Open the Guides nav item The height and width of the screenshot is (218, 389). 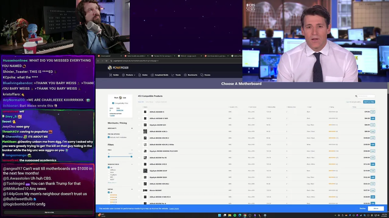(x=143, y=75)
